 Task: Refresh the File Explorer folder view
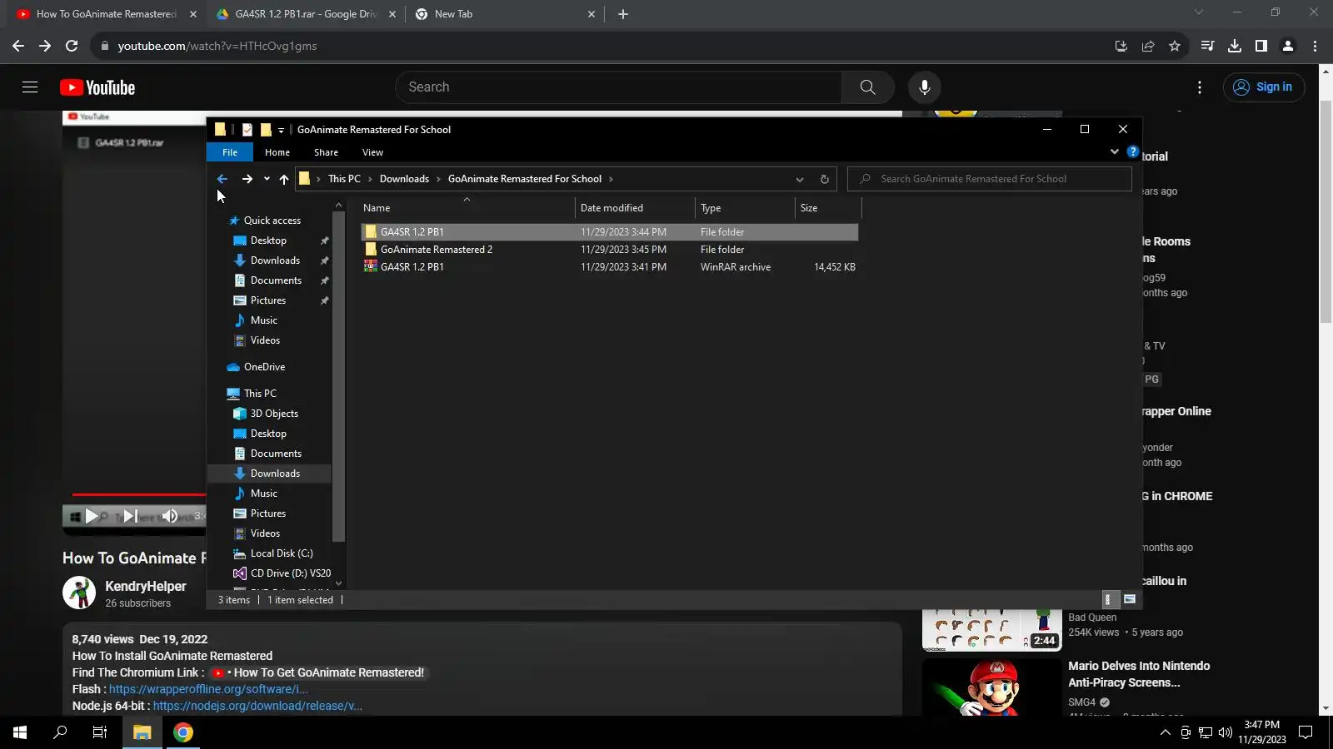pyautogui.click(x=824, y=179)
